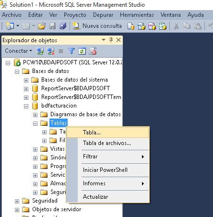Viewport: 213px width, 217px height.
Task: Click the Save All icon
Action: tap(63, 26)
